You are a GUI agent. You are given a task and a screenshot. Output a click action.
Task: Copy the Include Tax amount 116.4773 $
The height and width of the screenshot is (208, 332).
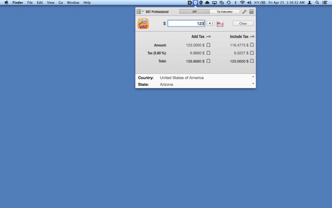[252, 45]
